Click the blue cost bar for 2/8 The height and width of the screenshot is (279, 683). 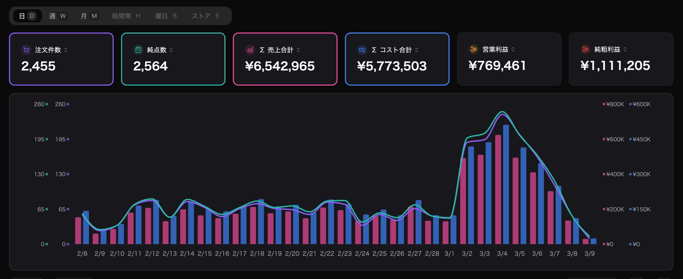coord(86,227)
